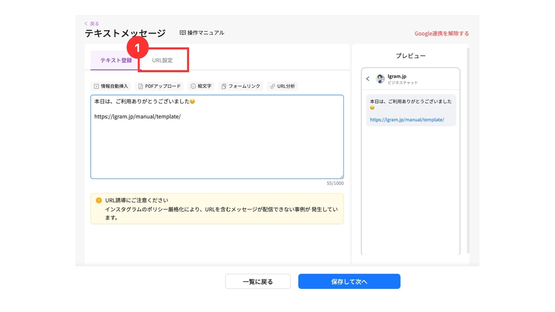
Task: Click the back chevron in preview chat header
Action: coord(368,79)
